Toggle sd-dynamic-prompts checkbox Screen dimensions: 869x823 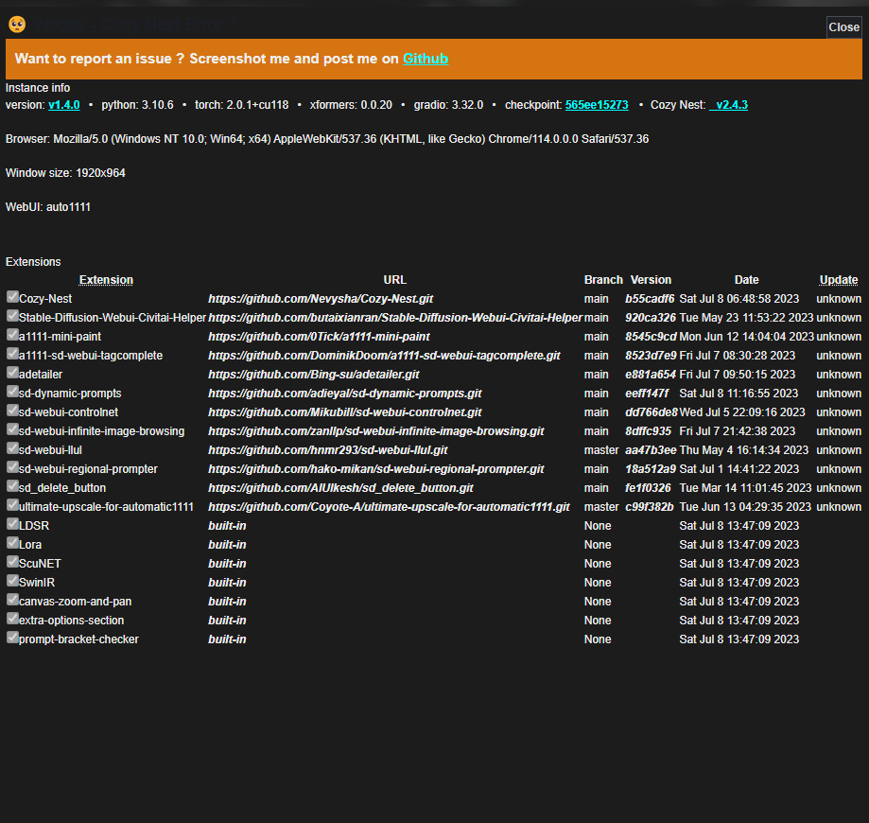(12, 391)
